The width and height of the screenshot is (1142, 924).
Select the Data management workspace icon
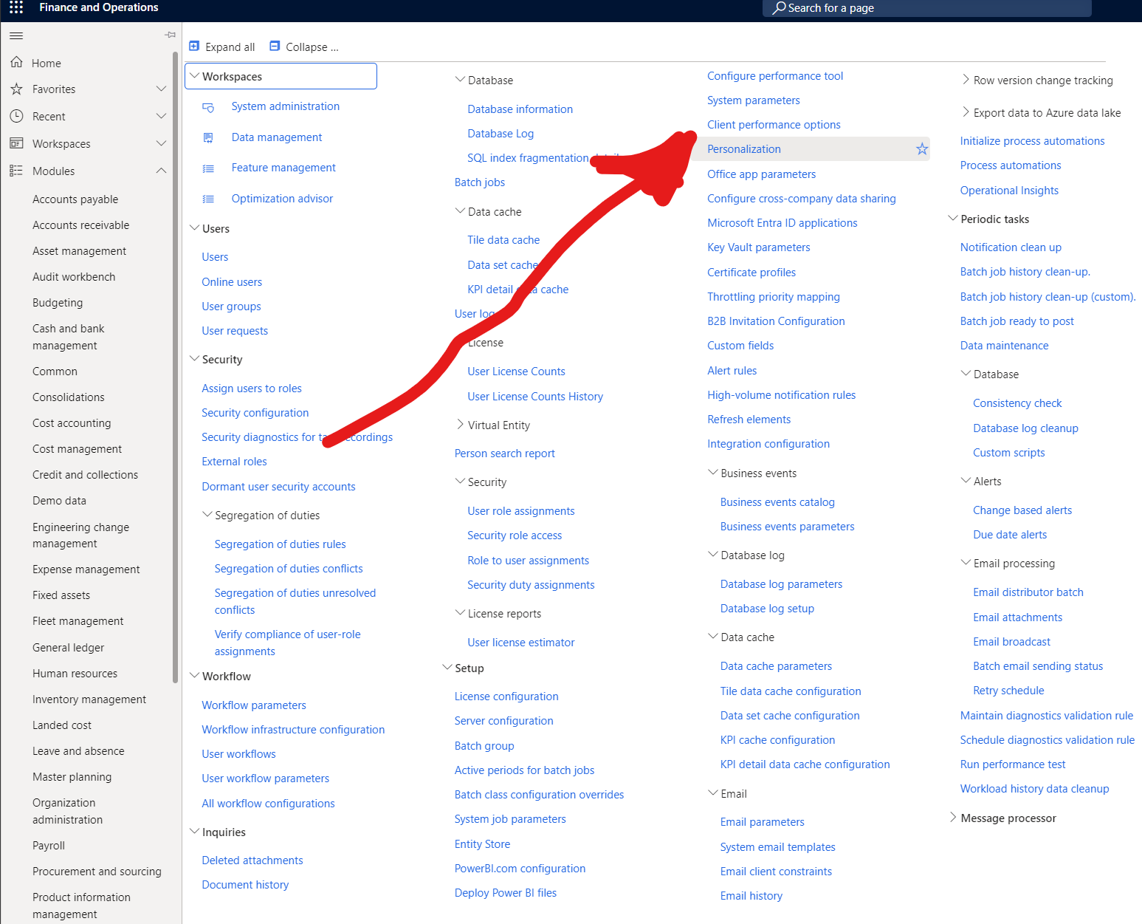208,137
